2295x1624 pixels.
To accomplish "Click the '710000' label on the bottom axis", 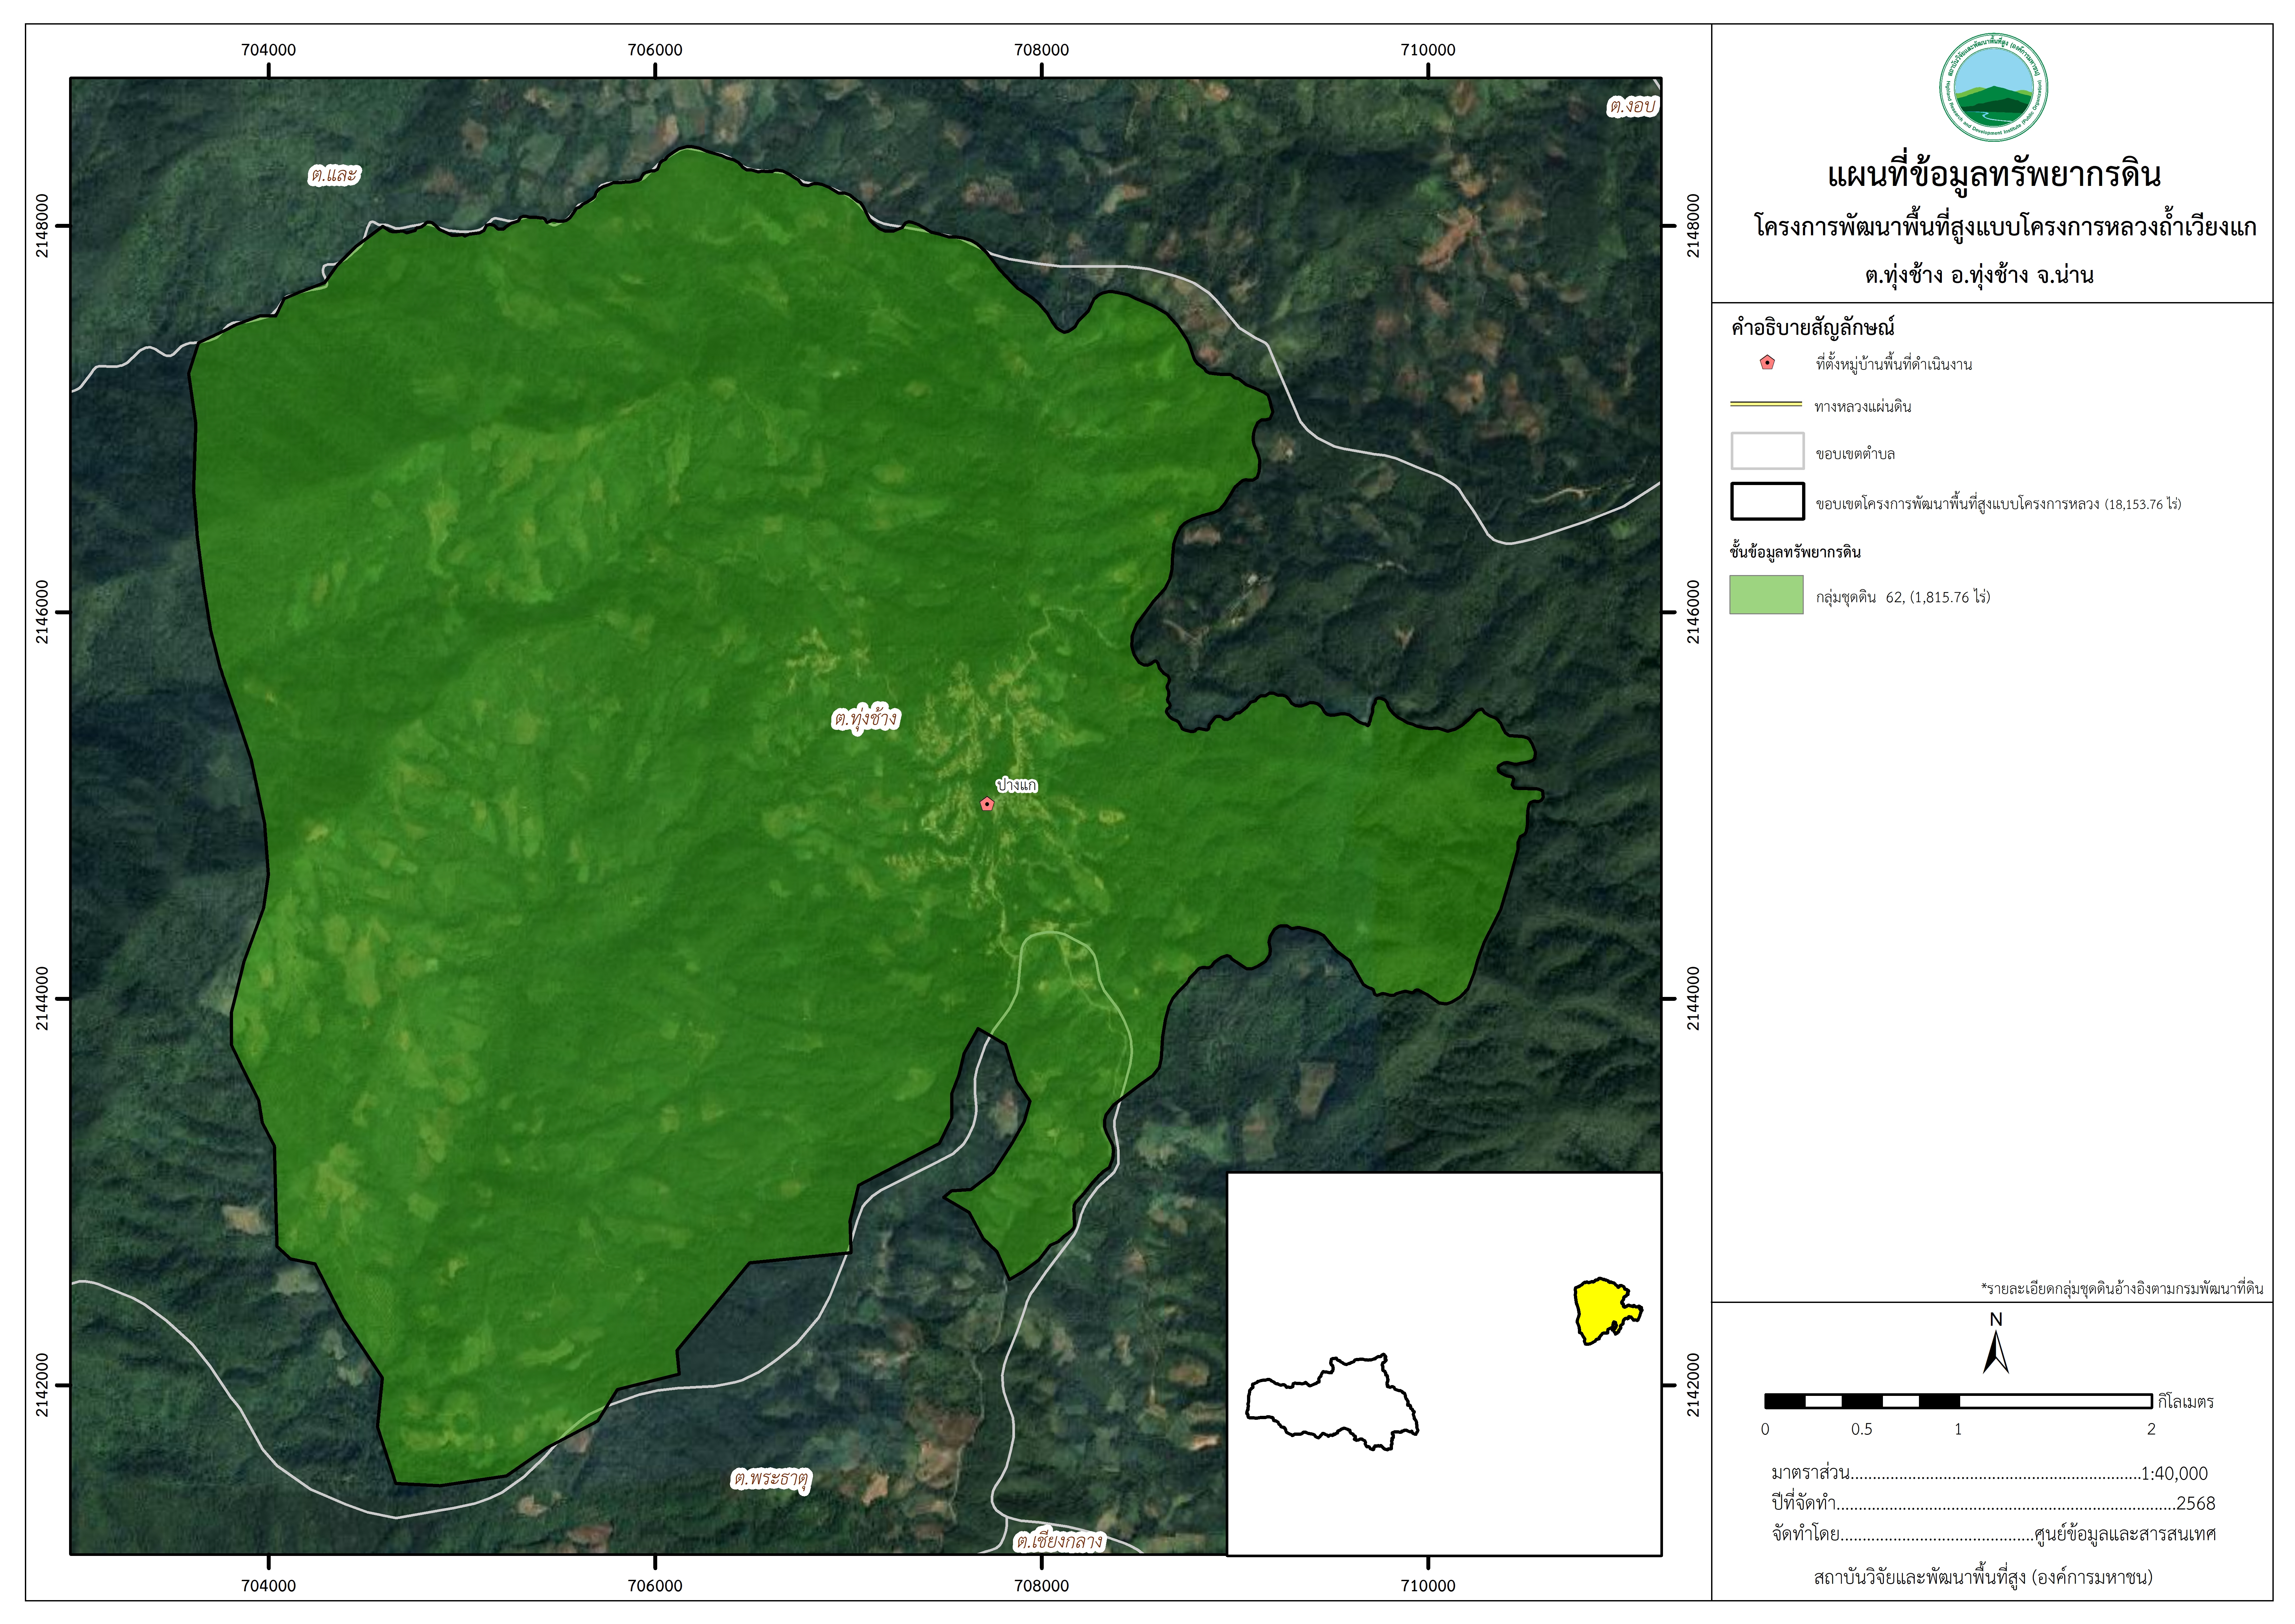I will tap(1428, 1586).
